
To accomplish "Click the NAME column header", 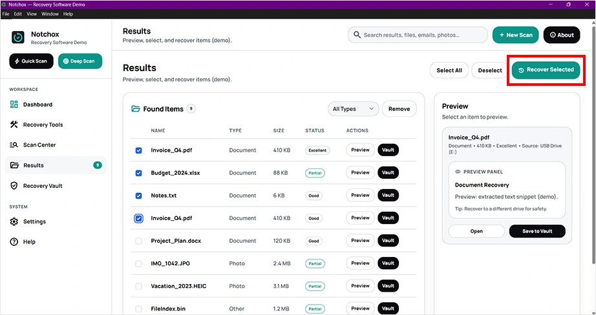I will click(158, 130).
